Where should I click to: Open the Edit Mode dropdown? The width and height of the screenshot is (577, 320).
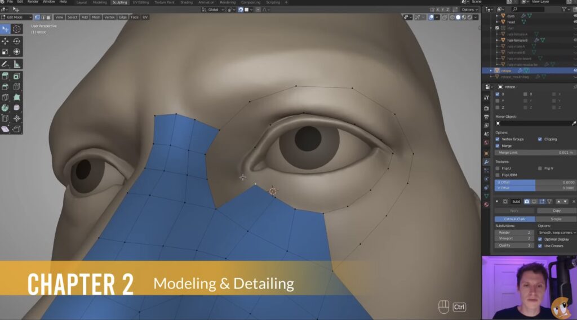click(x=16, y=17)
